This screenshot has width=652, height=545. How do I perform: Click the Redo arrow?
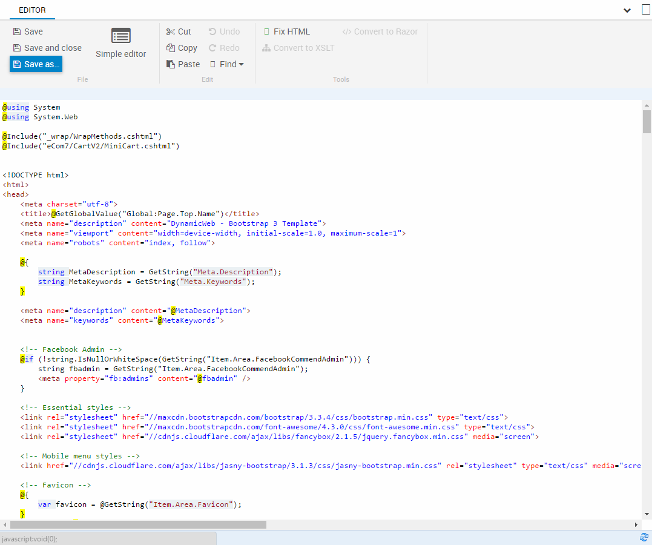[212, 48]
